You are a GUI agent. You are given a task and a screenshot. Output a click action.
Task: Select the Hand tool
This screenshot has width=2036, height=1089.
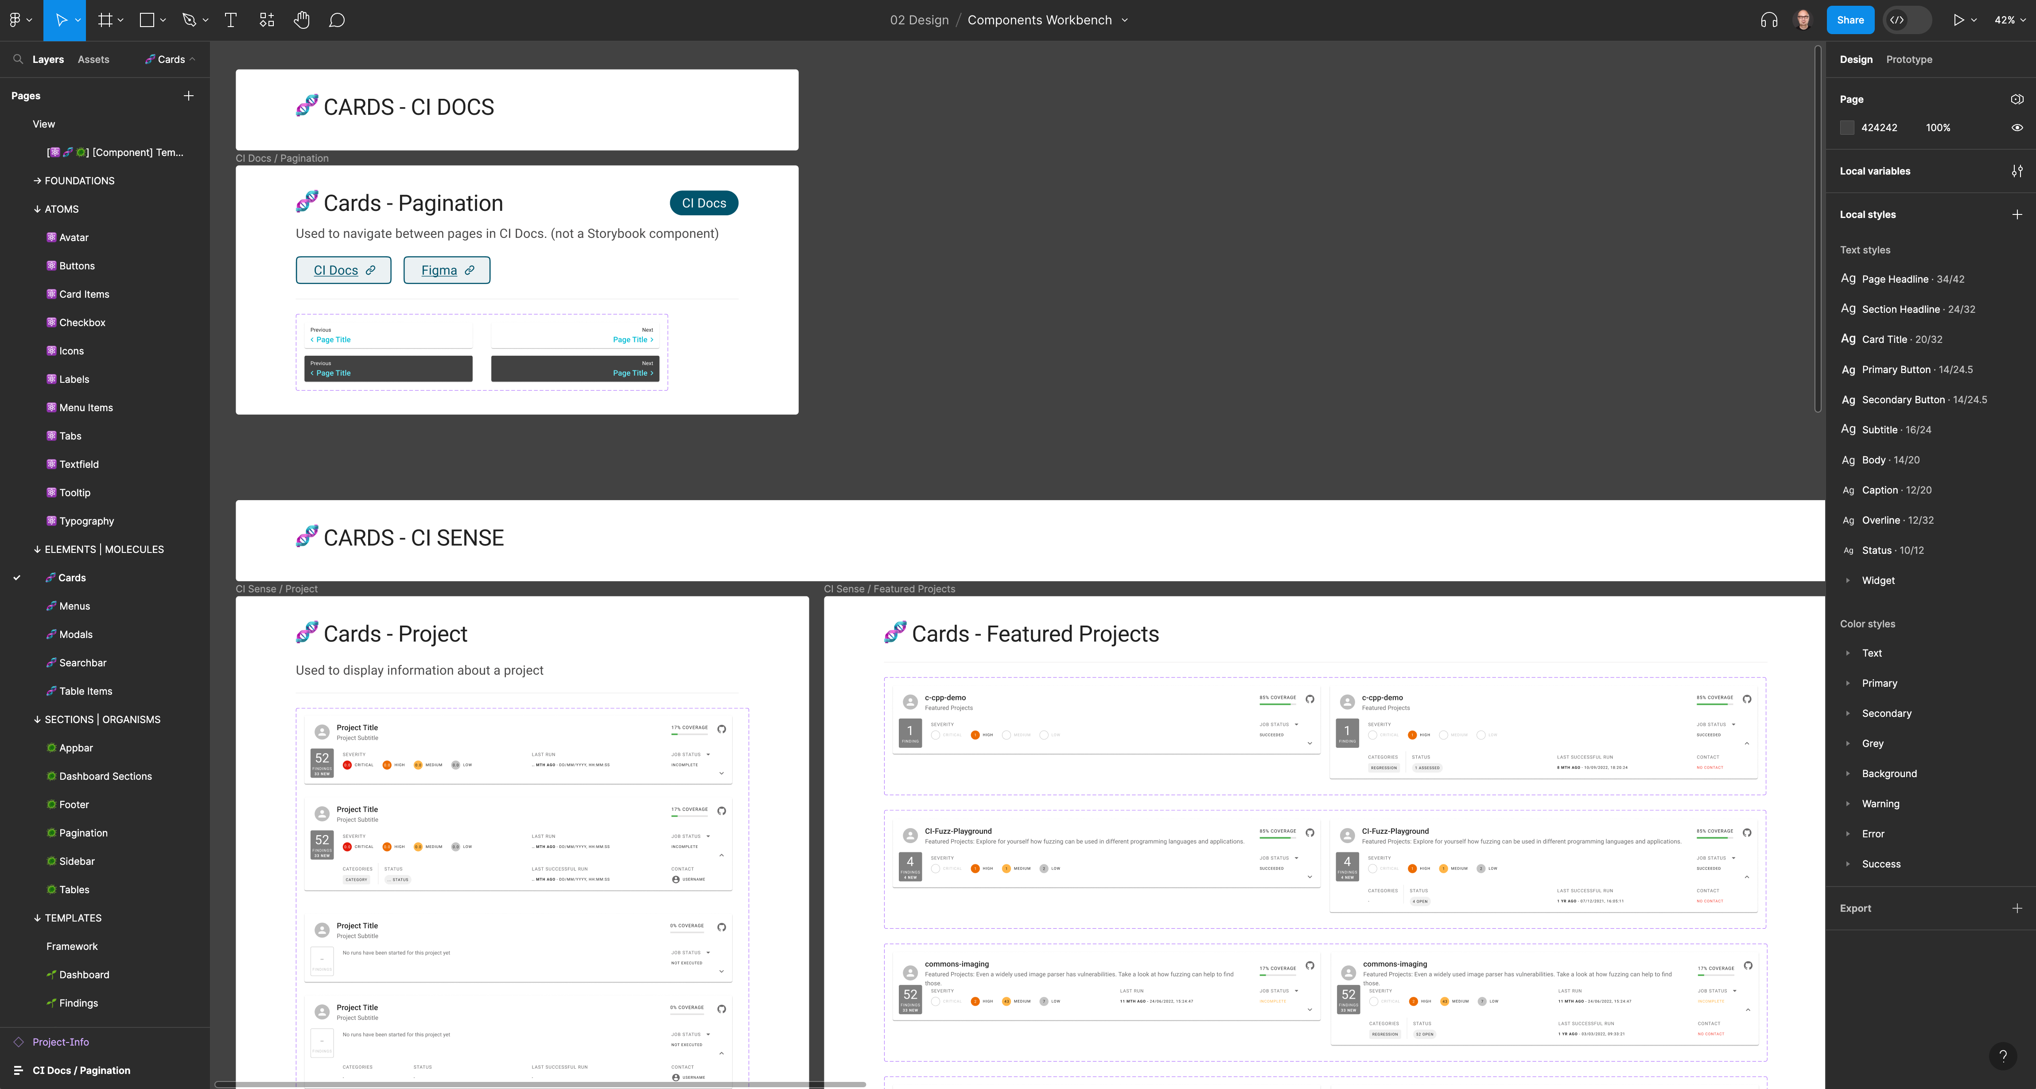coord(301,20)
